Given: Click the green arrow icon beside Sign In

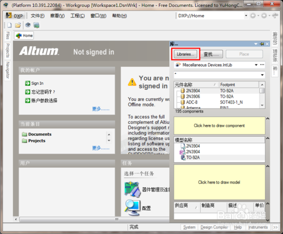Looking at the screenshot, I should tap(28, 83).
